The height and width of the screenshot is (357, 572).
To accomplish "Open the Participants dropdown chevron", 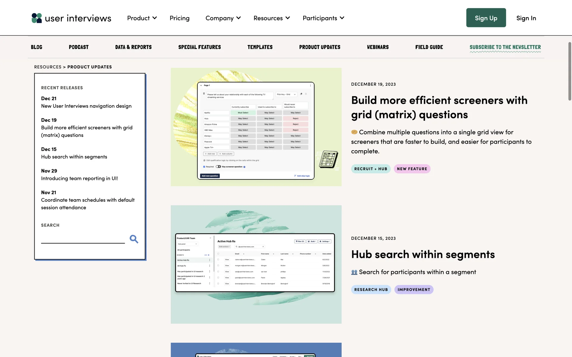I will click(342, 18).
